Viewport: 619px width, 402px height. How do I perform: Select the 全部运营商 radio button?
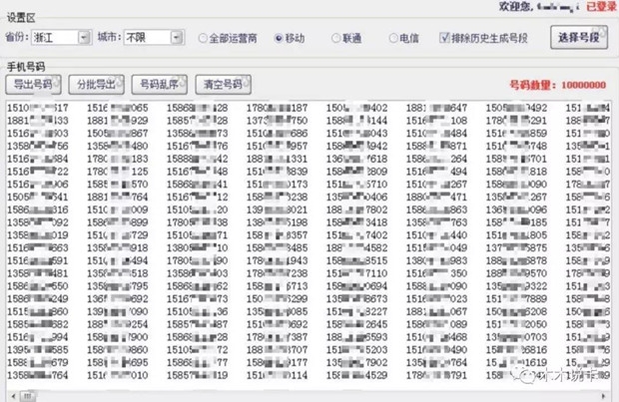(203, 39)
